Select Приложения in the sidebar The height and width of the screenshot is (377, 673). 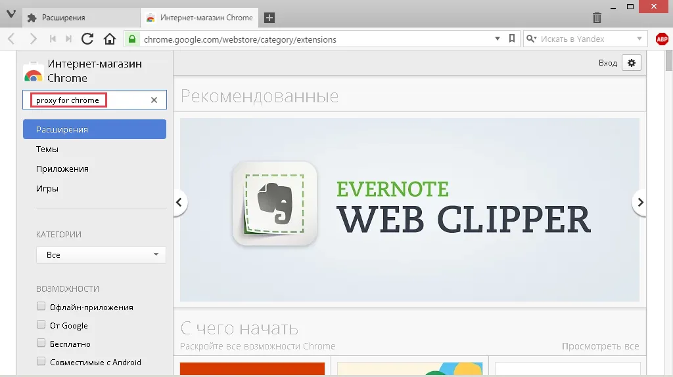click(x=62, y=169)
